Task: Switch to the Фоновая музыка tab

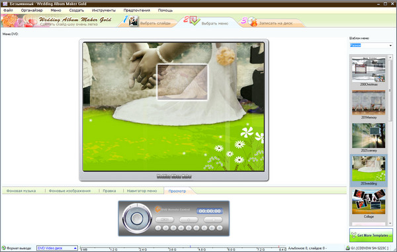Action: [x=21, y=190]
